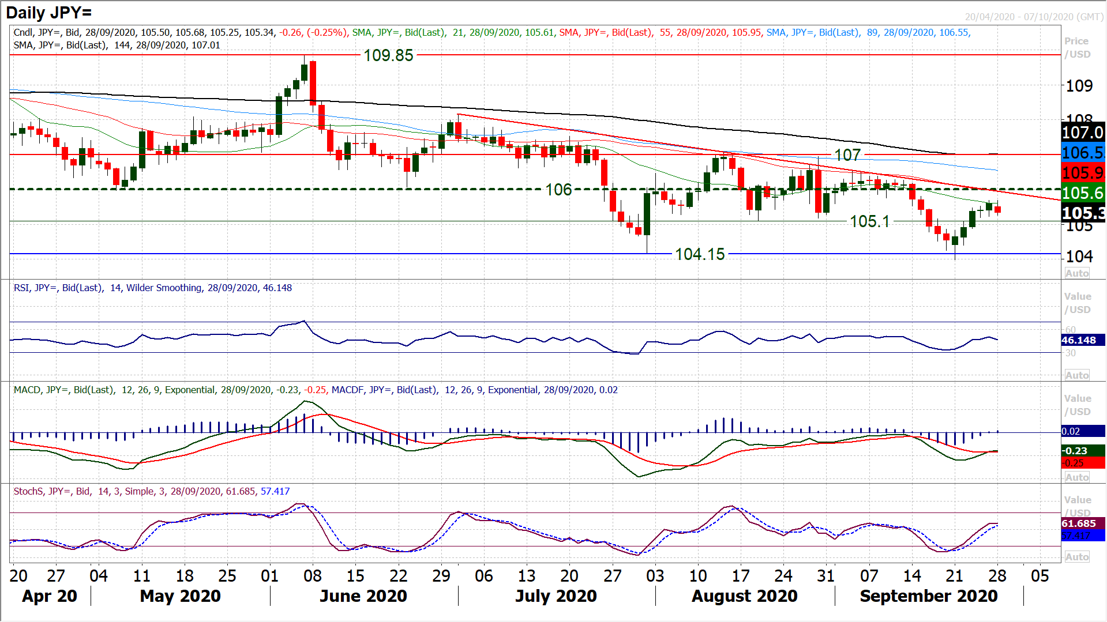This screenshot has height=622, width=1107.
Task: Select the MACD indicator legend text
Action: pos(316,390)
